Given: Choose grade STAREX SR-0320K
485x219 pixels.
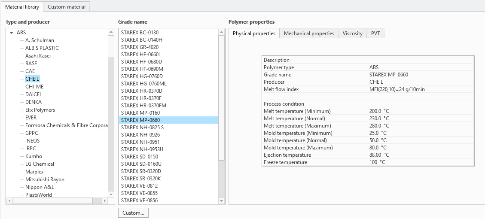Looking at the screenshot, I should pyautogui.click(x=168, y=179).
